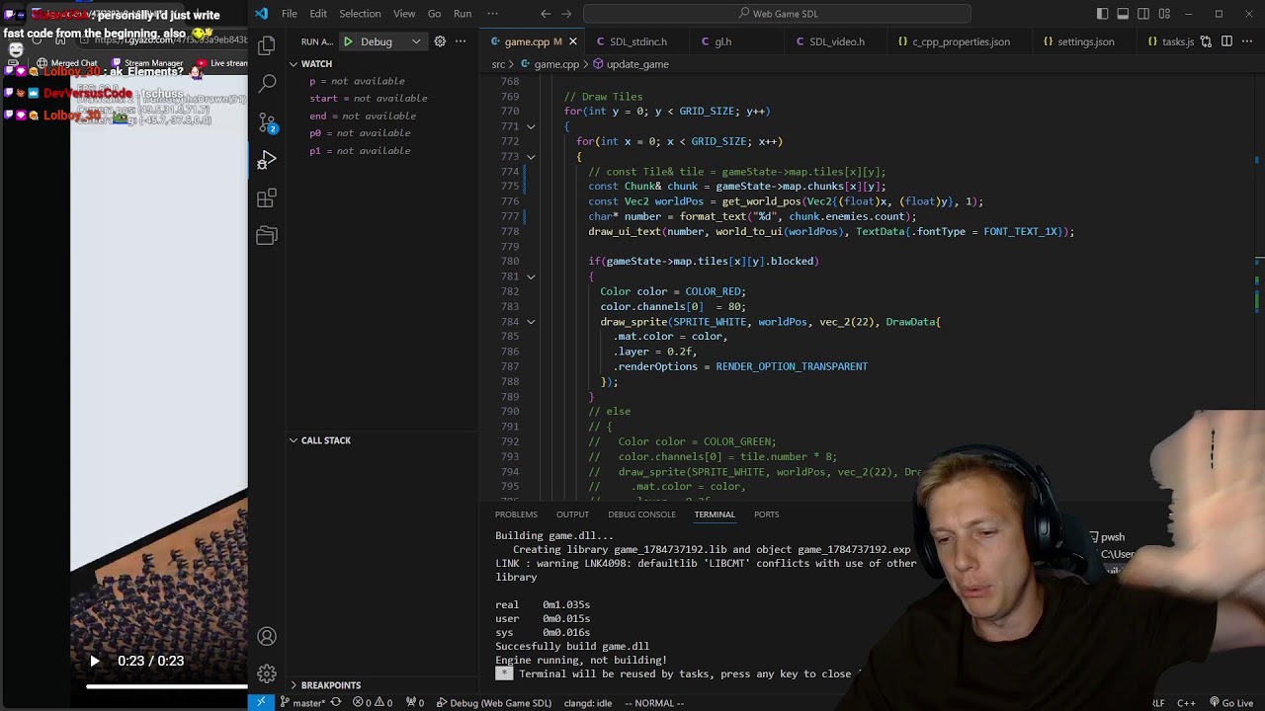Fold the draw_sprite block at line 784
Screen dimensions: 1265x711
531,322
